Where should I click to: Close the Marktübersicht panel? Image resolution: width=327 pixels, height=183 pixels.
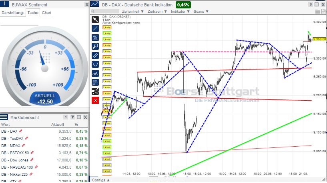85,117
